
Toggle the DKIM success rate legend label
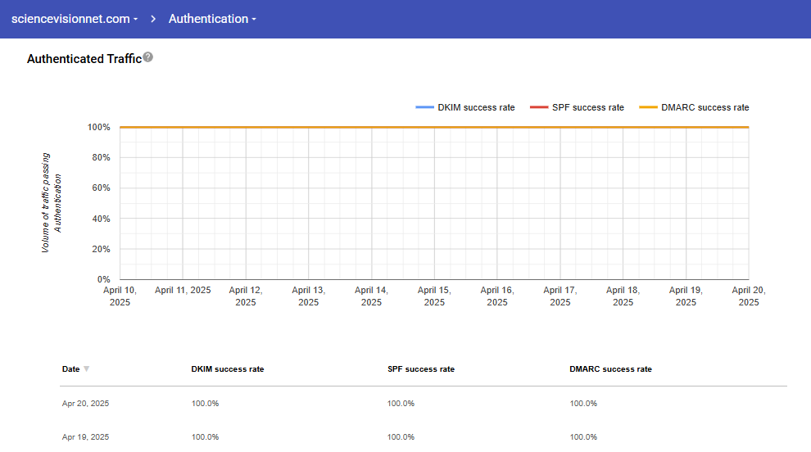tap(476, 107)
